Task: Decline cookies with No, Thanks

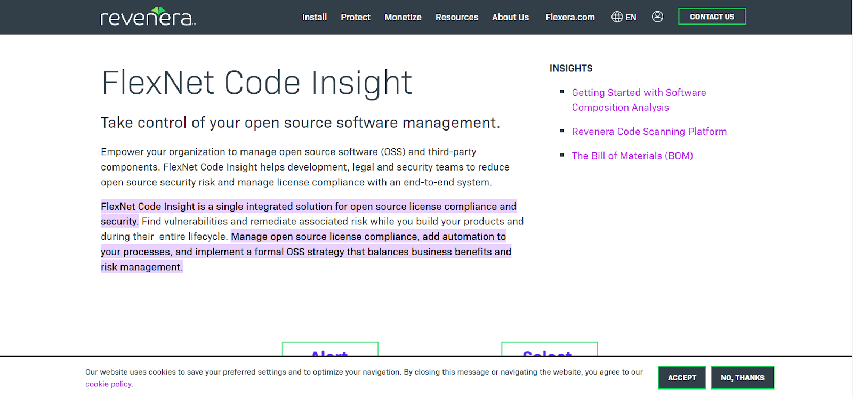Action: point(743,378)
